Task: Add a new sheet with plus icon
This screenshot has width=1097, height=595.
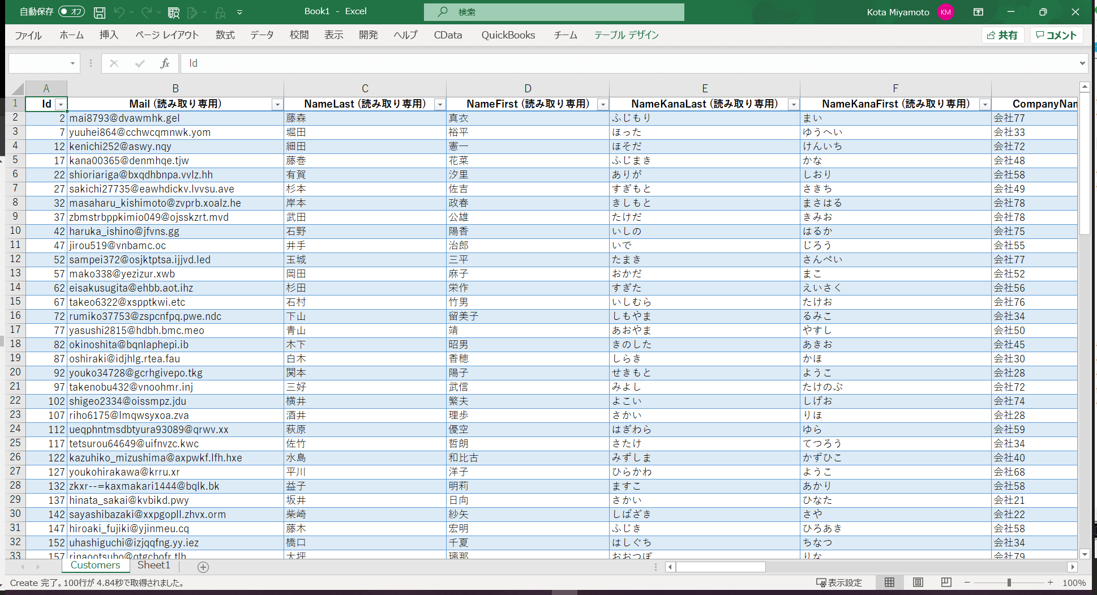Action: click(x=203, y=567)
